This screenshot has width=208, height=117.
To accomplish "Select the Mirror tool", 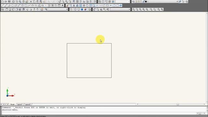I will click(74, 6).
